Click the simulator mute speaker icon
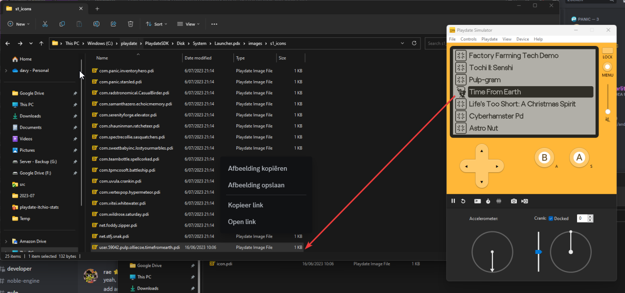 tap(607, 119)
